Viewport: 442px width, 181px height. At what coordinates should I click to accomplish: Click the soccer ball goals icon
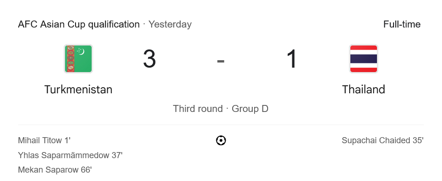coord(221,140)
